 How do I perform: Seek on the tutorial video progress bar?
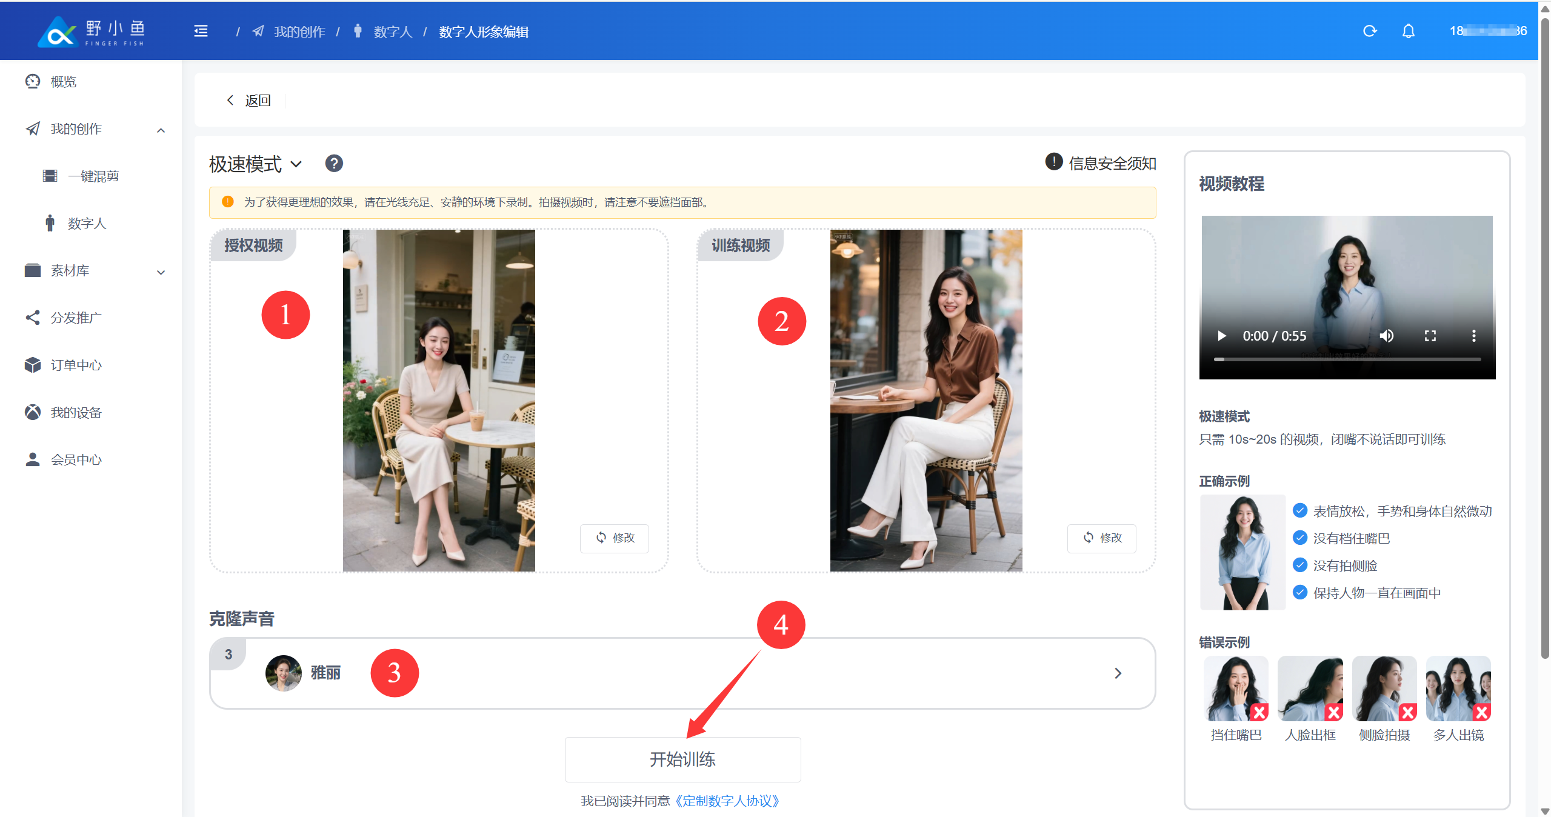click(x=1347, y=359)
